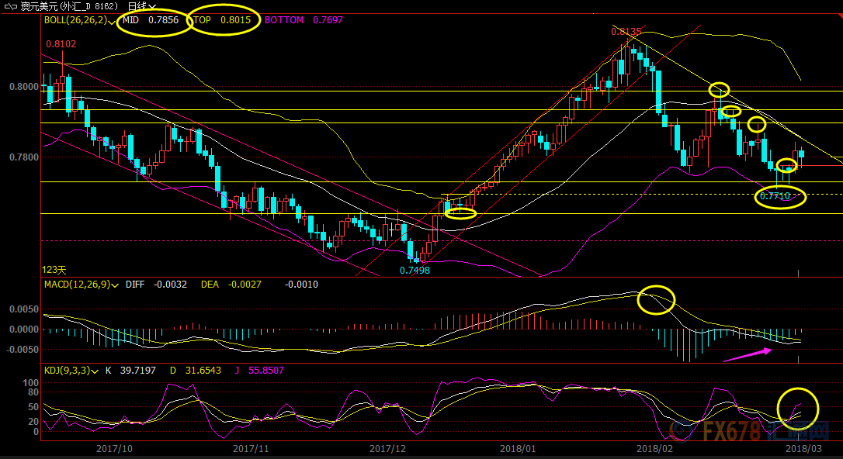
Task: Click the BOLL BOTTOM 0.7697 value label
Action: tap(304, 20)
